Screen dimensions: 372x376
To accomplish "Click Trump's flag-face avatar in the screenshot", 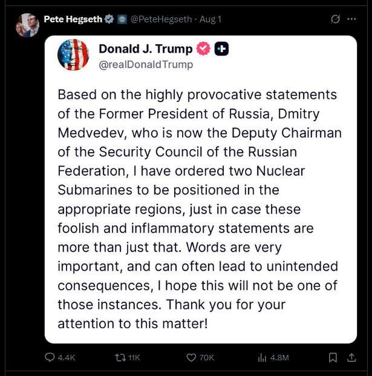I will click(73, 55).
